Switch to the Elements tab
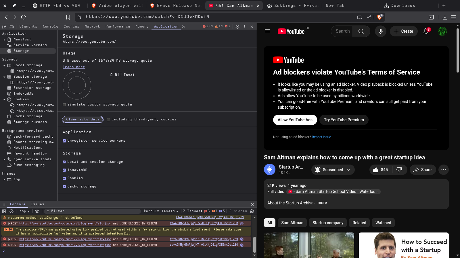 [28, 26]
